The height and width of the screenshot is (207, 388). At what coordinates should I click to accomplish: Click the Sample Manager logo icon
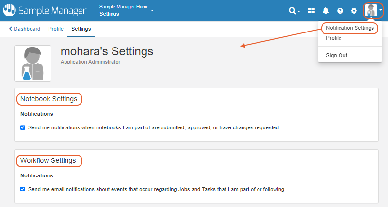point(9,11)
